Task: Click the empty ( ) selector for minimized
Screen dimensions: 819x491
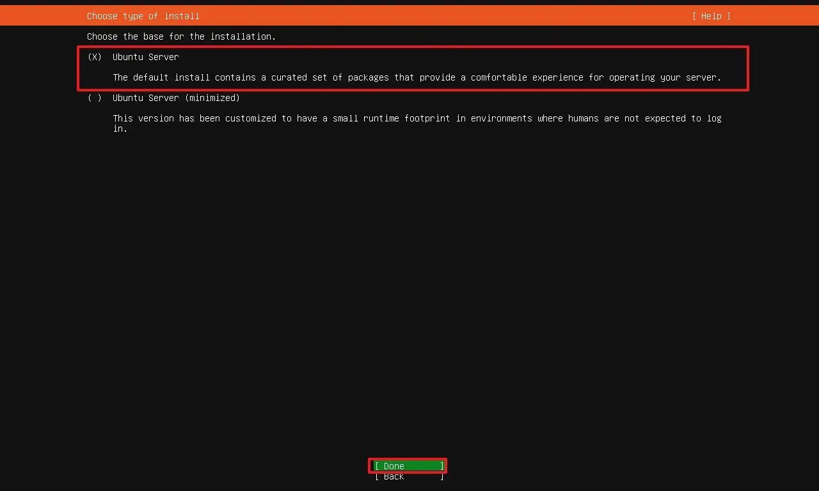Action: (94, 98)
